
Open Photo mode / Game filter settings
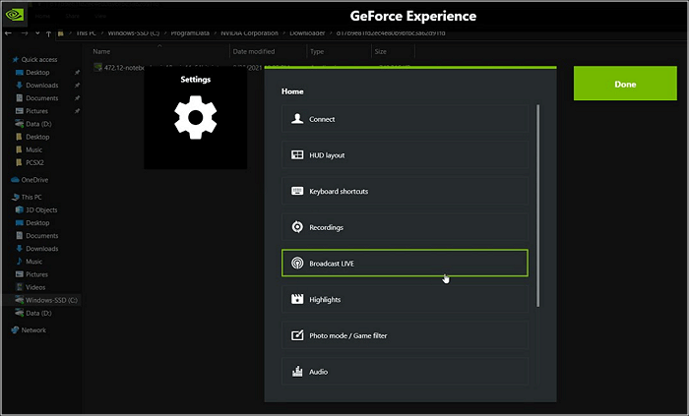point(405,335)
